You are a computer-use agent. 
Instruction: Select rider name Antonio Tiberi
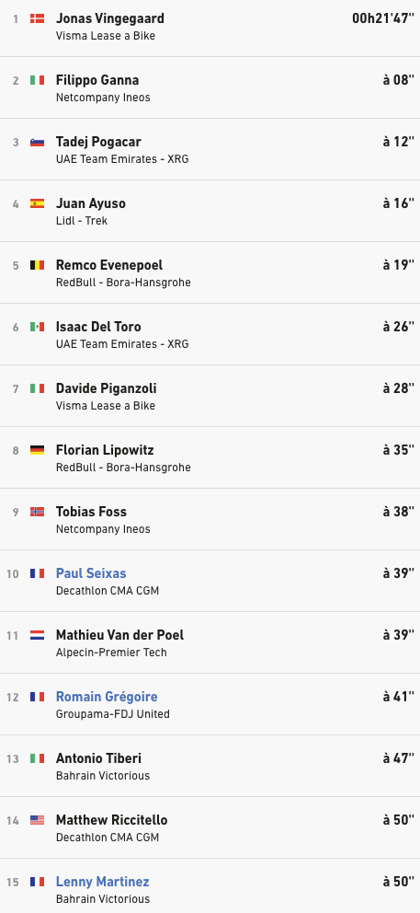[98, 758]
